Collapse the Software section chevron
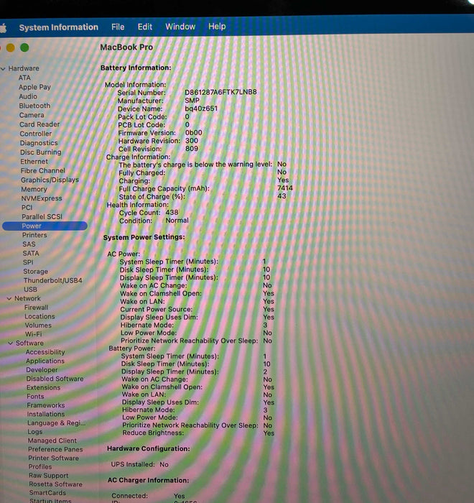 [10, 343]
